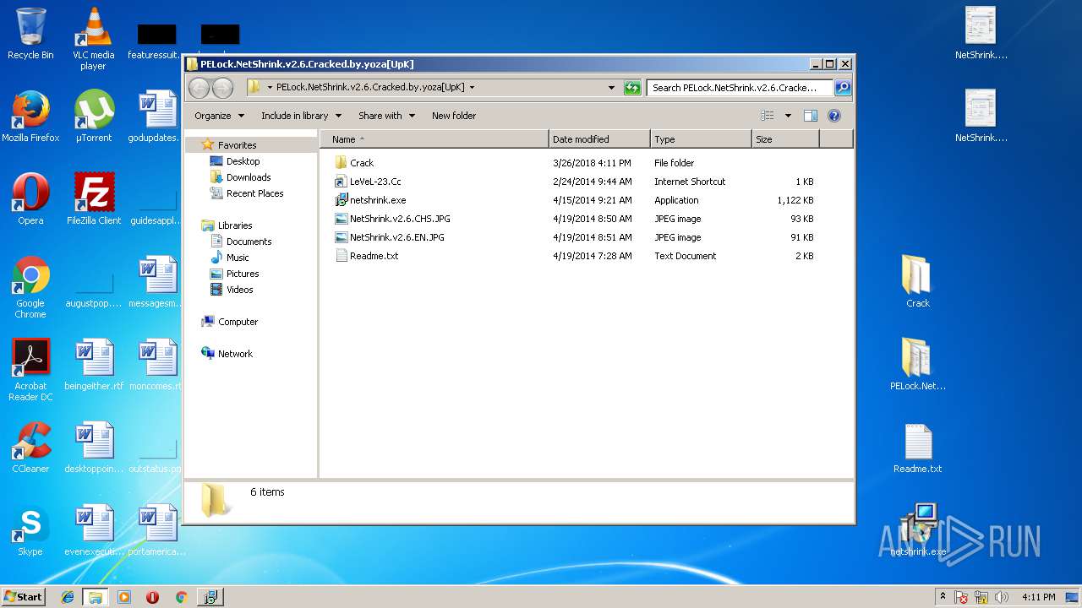The image size is (1082, 608).
Task: Click the Opera icon in taskbar
Action: tap(152, 597)
